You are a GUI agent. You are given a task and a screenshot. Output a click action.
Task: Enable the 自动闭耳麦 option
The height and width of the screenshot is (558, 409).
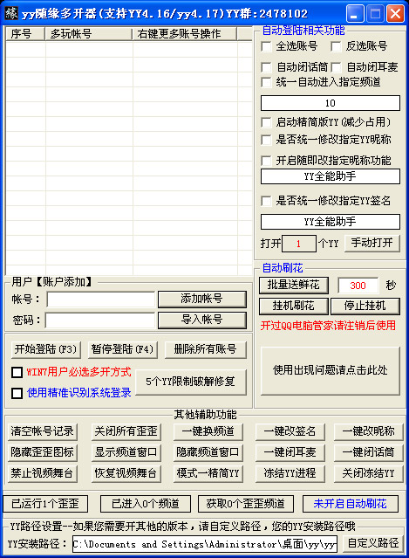click(336, 67)
